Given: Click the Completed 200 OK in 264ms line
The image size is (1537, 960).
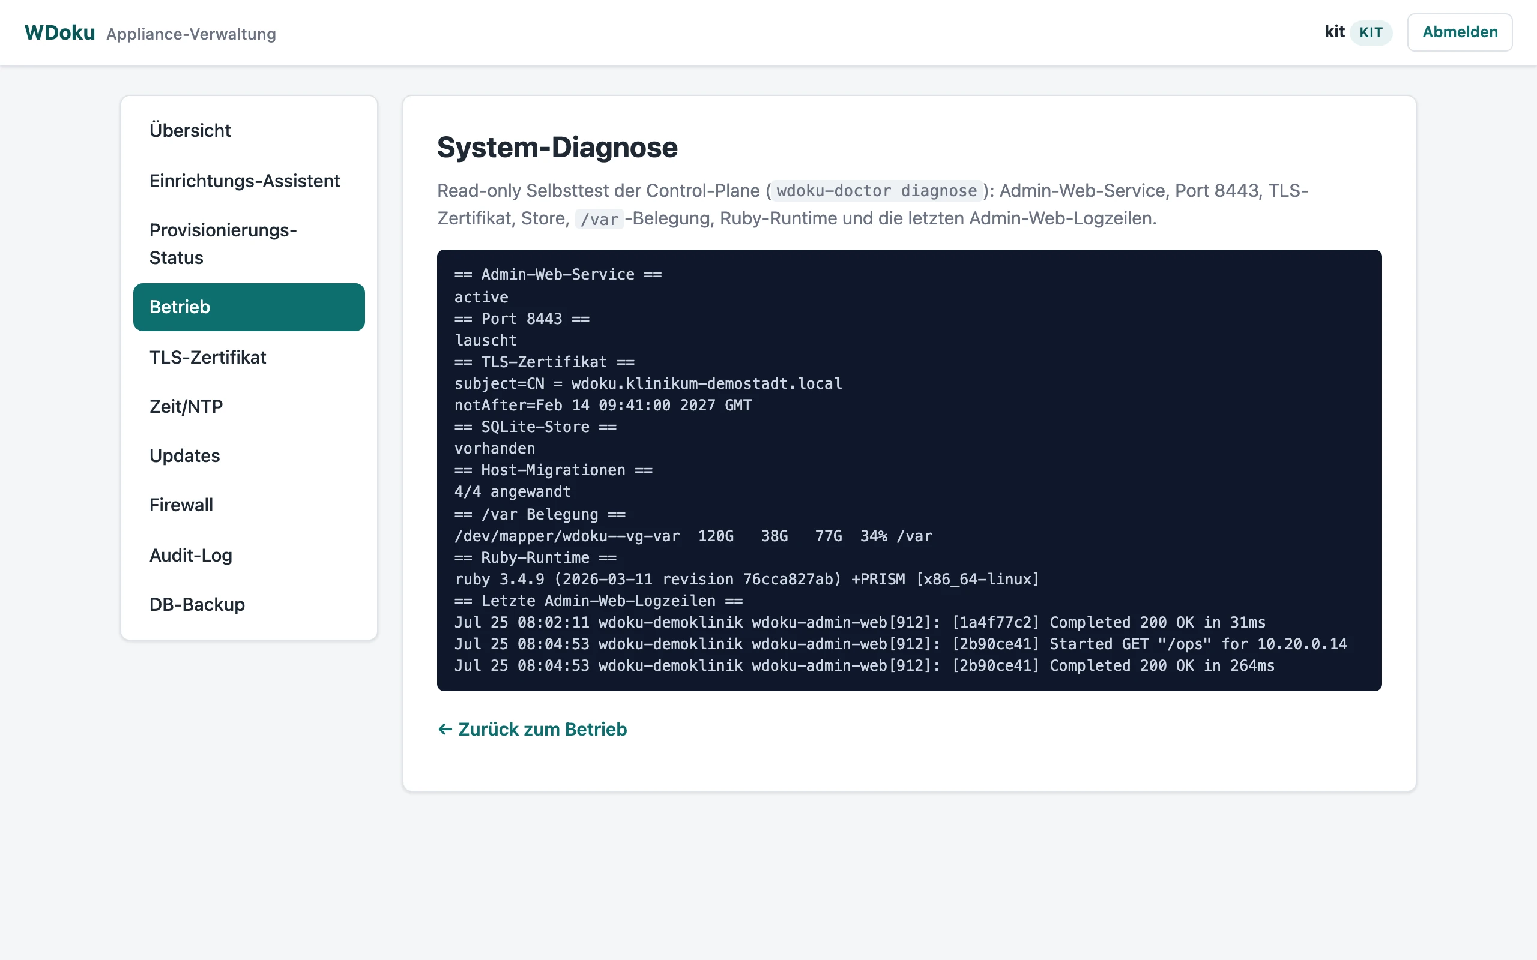Looking at the screenshot, I should 864,665.
